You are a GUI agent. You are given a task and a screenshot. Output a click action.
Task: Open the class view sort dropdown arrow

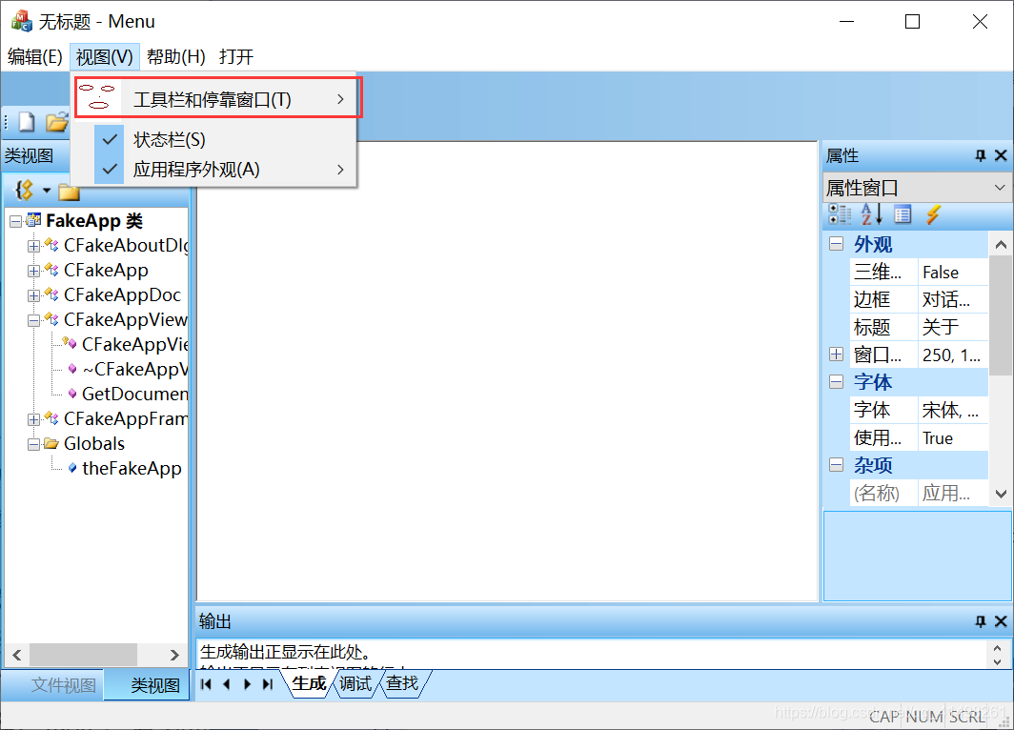coord(47,190)
